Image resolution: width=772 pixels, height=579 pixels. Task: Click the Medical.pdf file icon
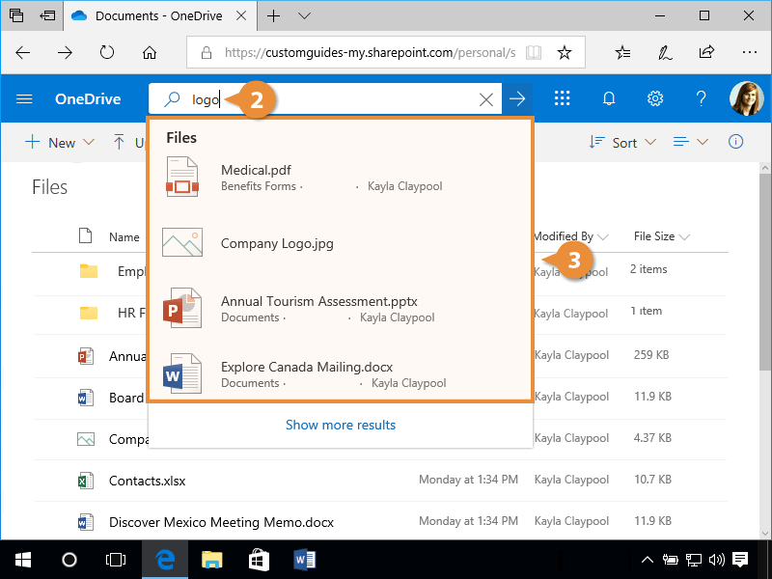[x=182, y=177]
